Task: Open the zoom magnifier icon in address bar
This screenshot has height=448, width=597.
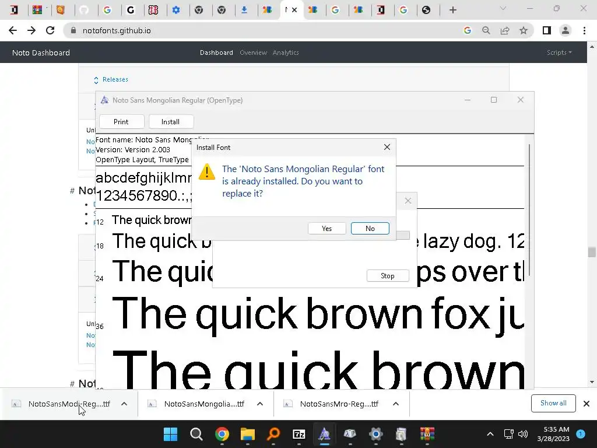Action: [x=486, y=30]
